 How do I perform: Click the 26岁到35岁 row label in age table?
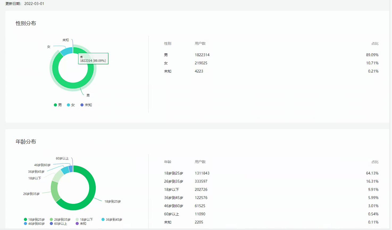coord(174,181)
